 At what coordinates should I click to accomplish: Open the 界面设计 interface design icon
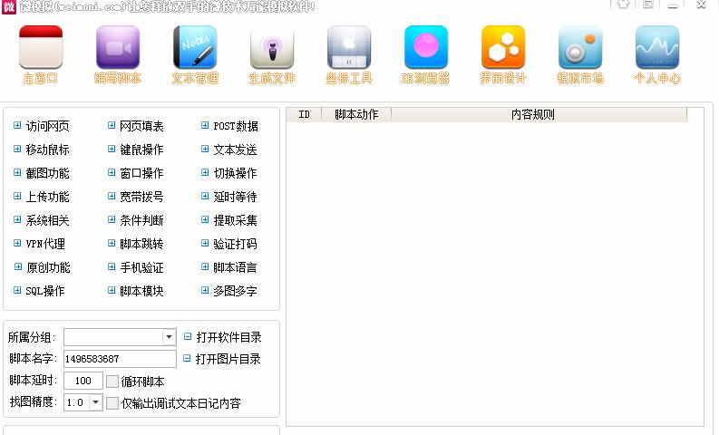point(503,47)
